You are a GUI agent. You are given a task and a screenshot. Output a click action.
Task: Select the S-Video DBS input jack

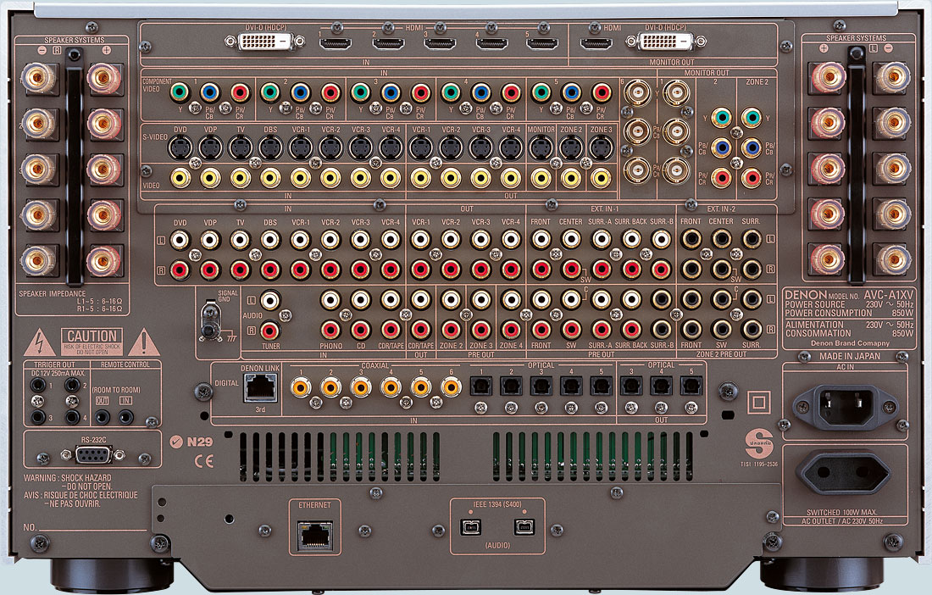[x=270, y=147]
